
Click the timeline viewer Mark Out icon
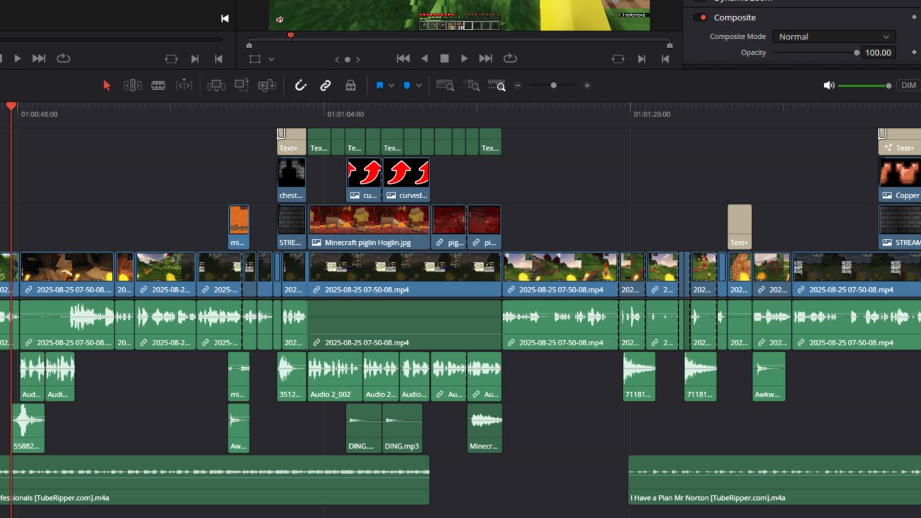point(665,59)
